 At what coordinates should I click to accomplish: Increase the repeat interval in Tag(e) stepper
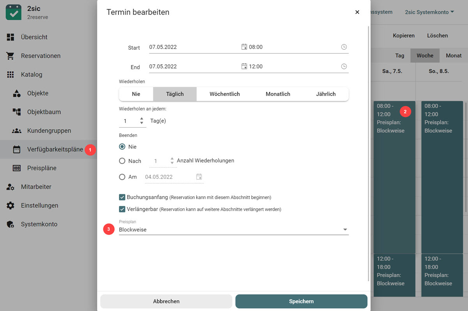pyautogui.click(x=142, y=119)
